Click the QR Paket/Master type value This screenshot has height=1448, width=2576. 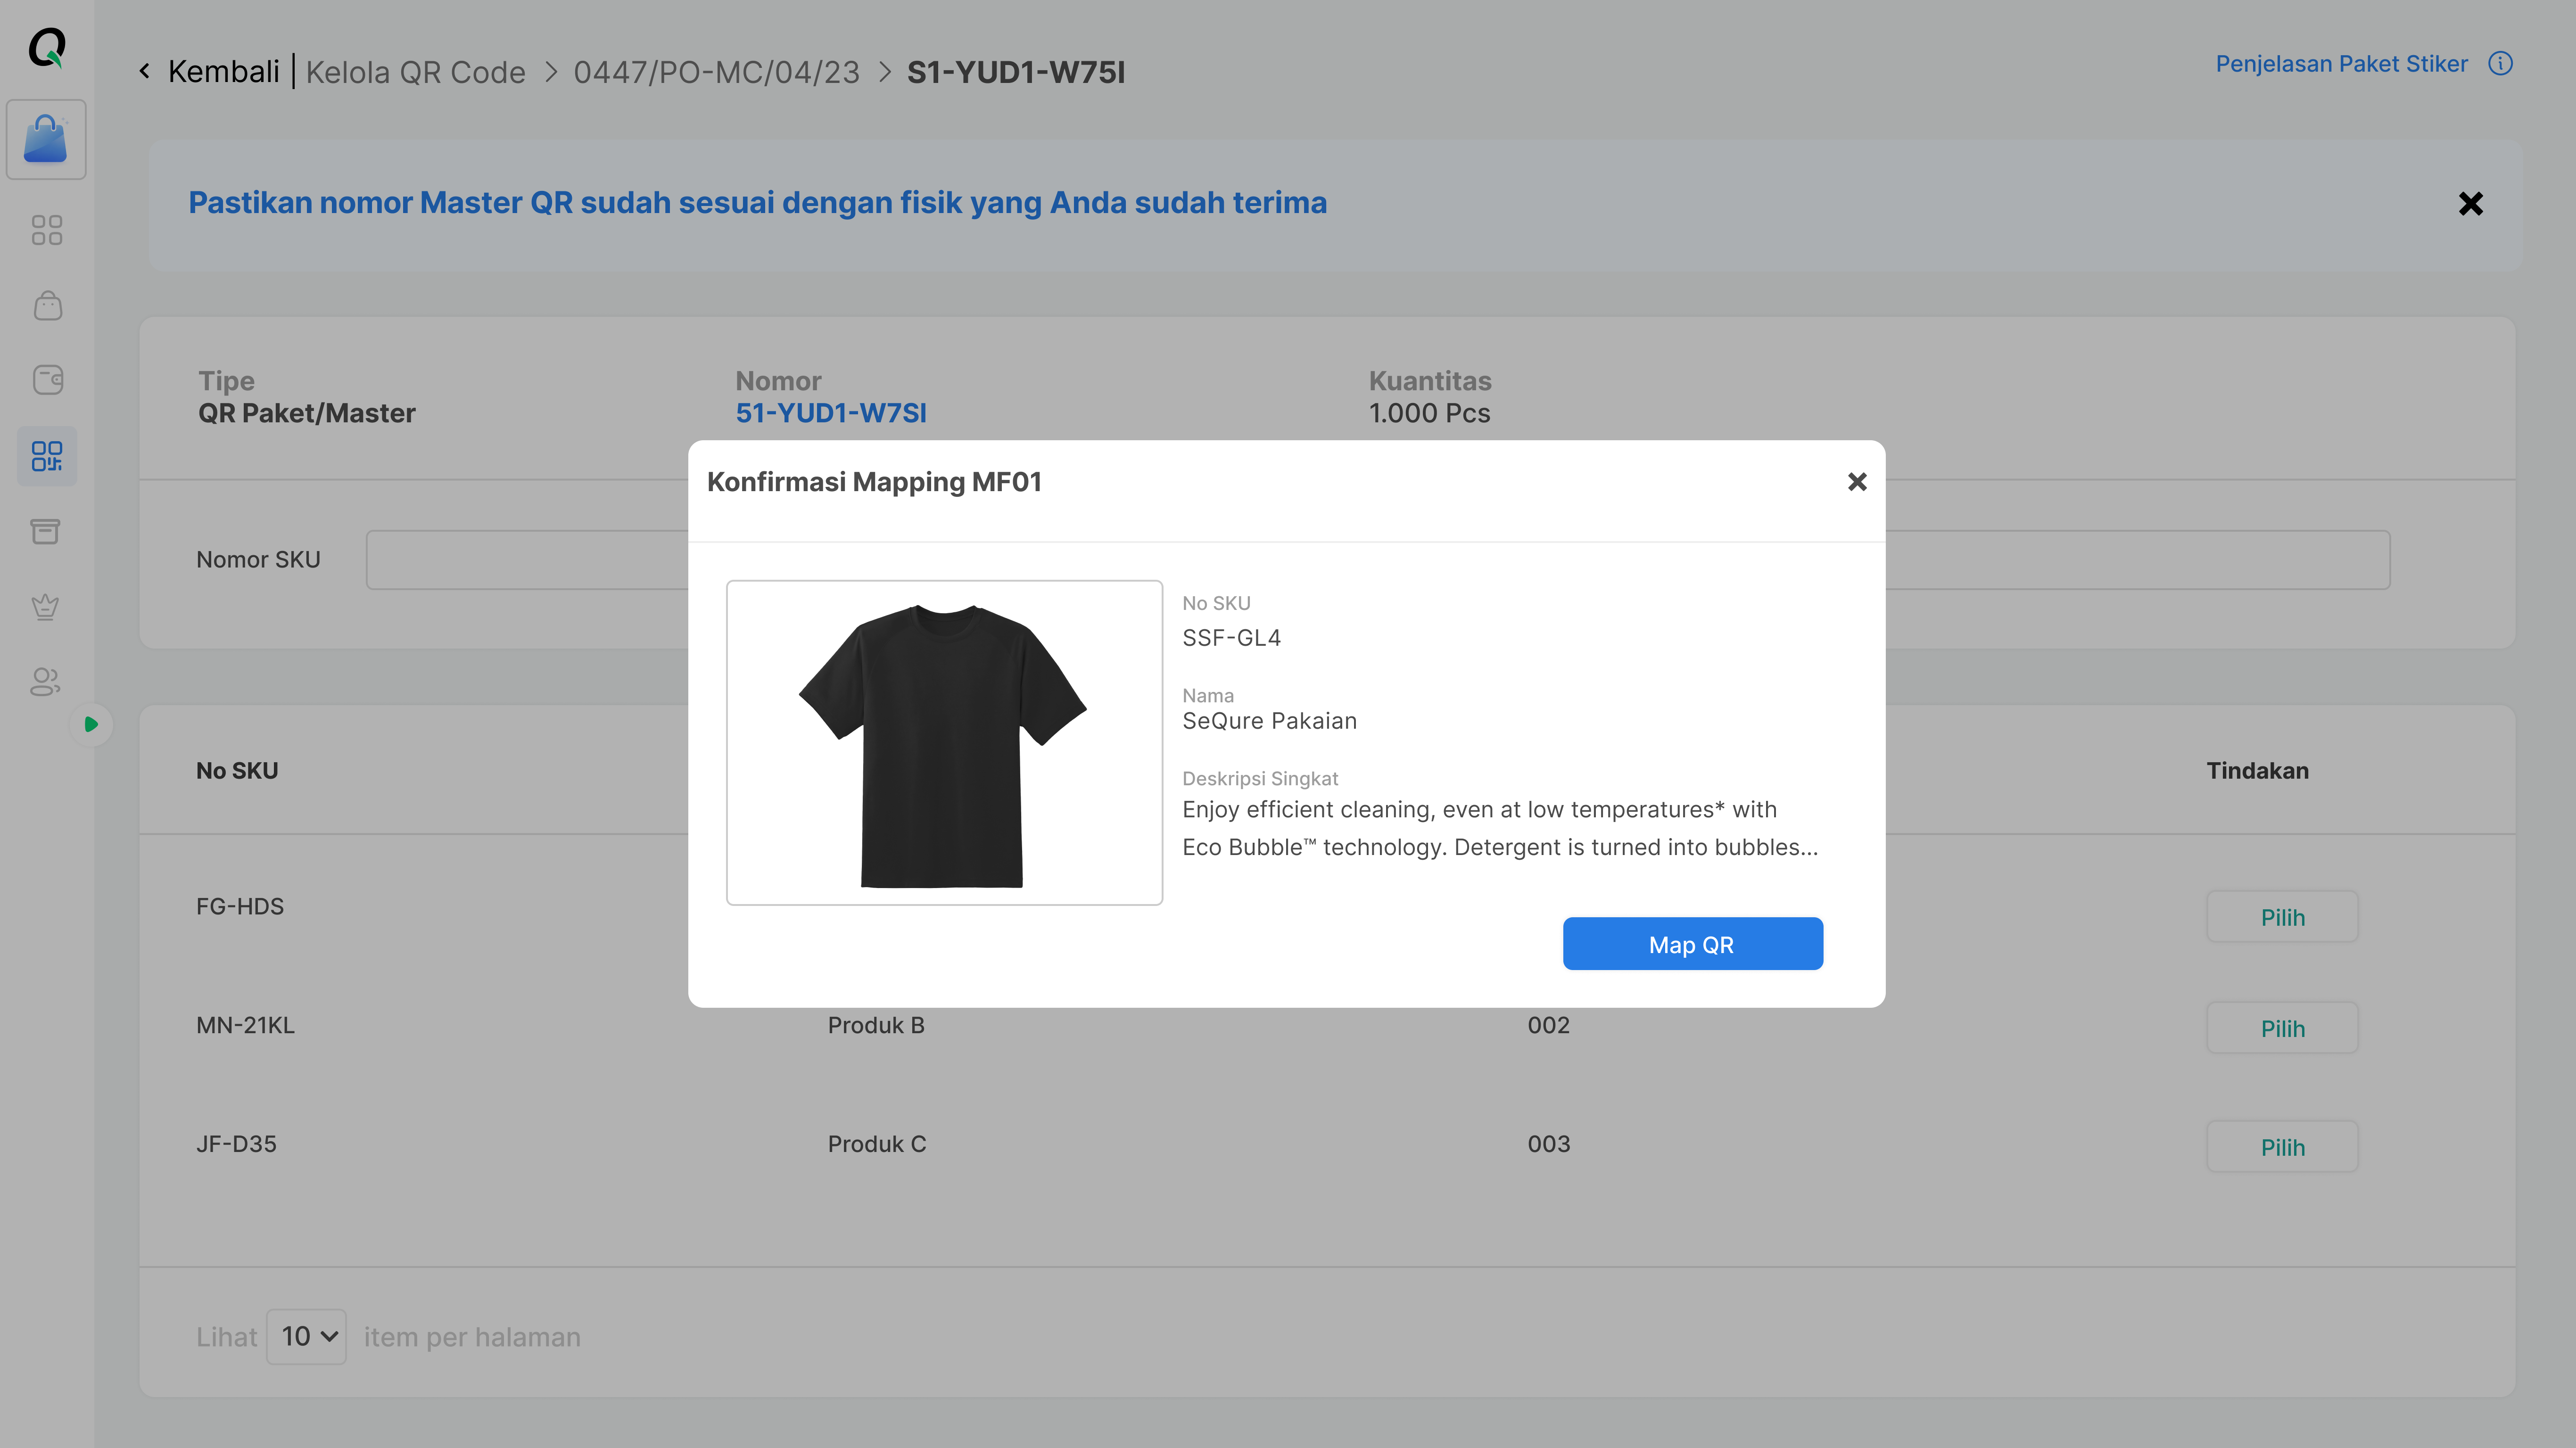click(x=306, y=413)
